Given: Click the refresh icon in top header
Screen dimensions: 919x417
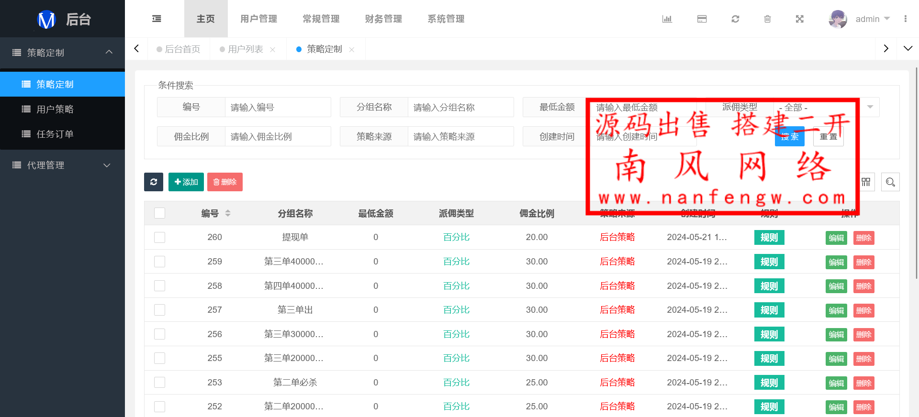Looking at the screenshot, I should (735, 19).
